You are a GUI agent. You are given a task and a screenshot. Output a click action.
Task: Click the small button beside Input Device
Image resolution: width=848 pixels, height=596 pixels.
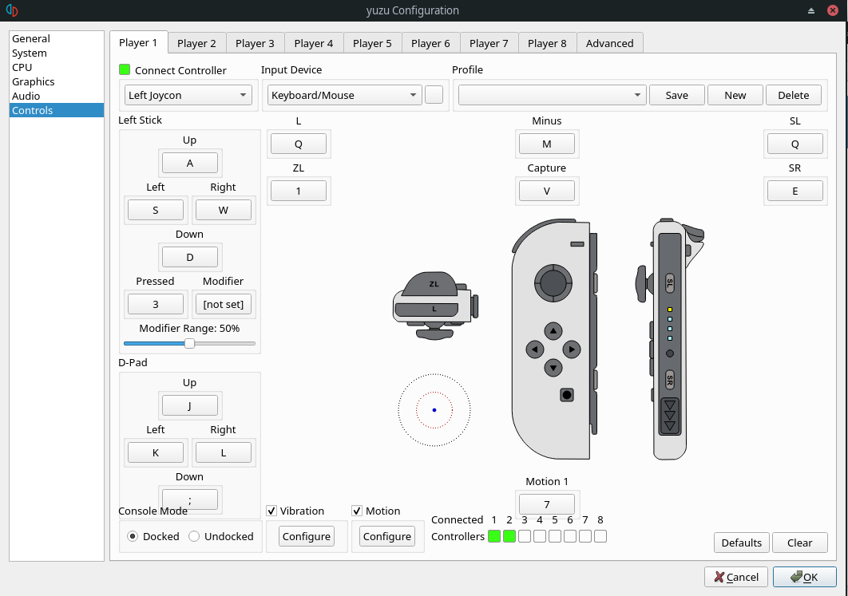tap(434, 95)
